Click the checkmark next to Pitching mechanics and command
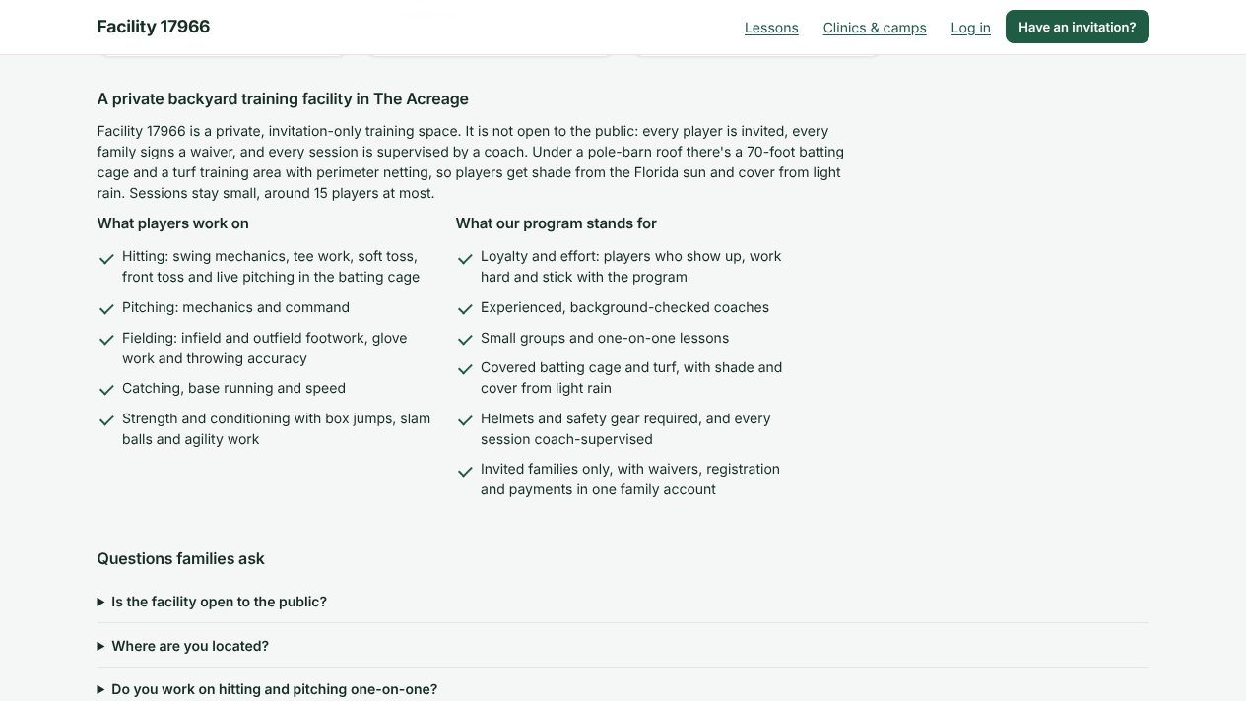The image size is (1246, 701). click(106, 309)
